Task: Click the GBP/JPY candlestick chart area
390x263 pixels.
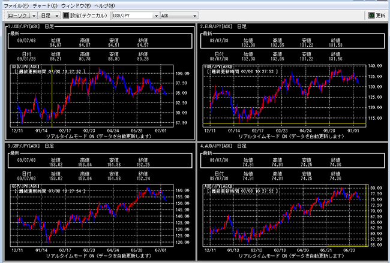Action: click(92, 215)
